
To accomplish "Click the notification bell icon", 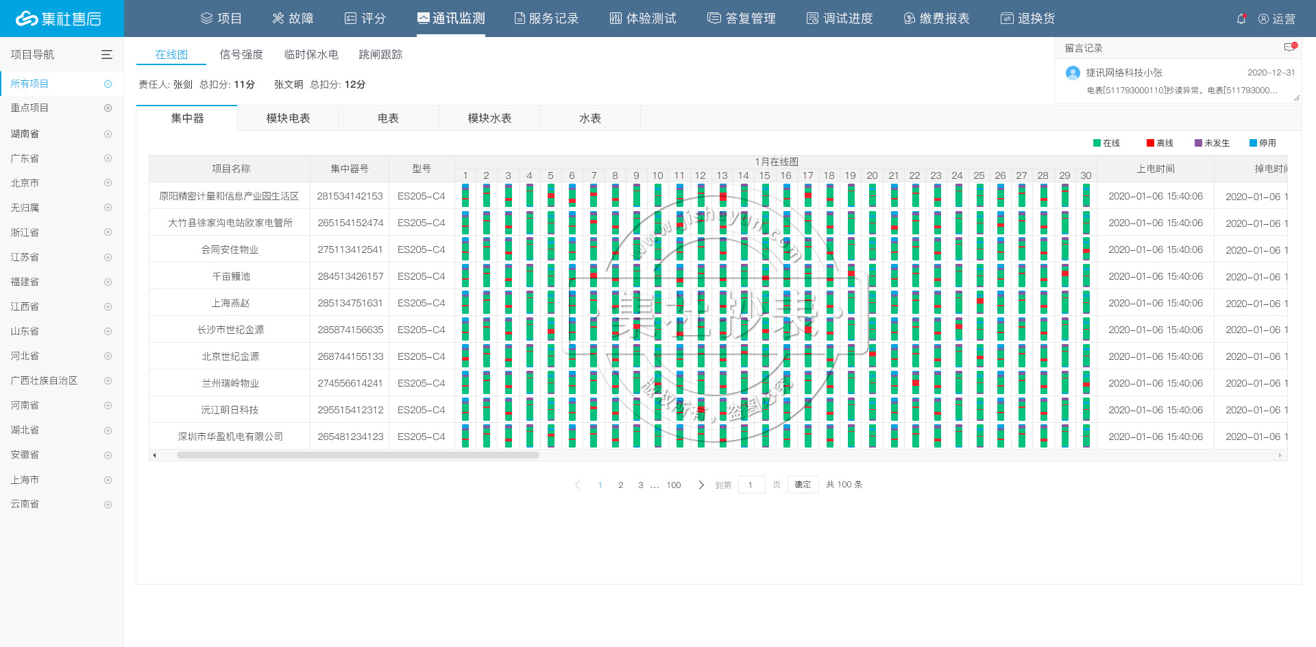I will [x=1241, y=19].
